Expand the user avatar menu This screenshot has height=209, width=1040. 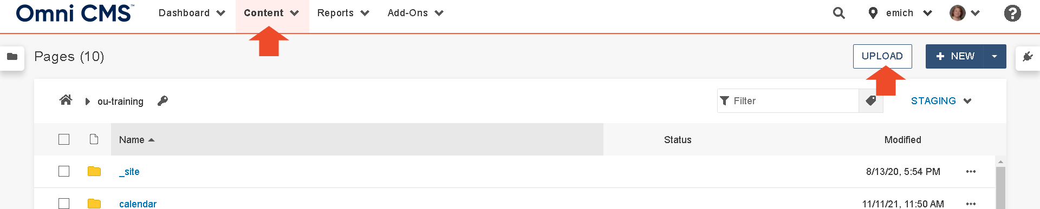point(965,13)
